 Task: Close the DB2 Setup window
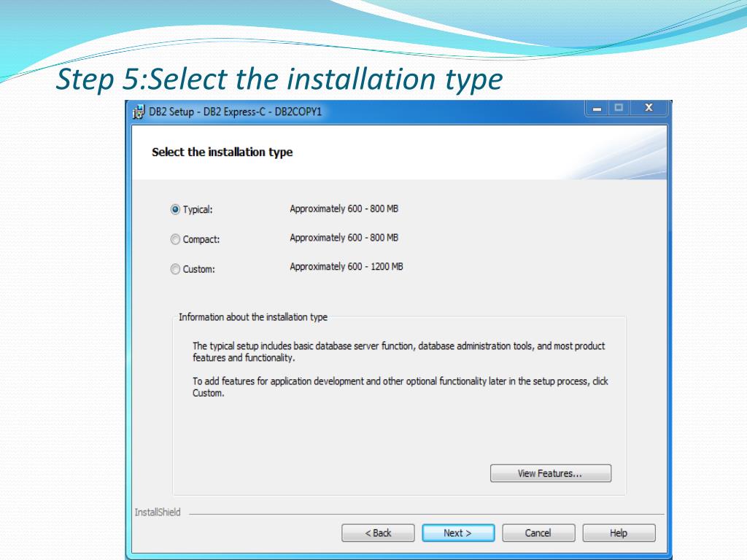(649, 108)
